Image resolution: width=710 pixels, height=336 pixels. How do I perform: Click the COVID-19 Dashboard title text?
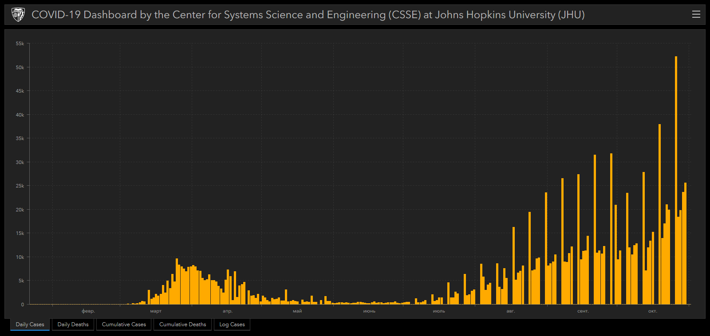pyautogui.click(x=308, y=15)
